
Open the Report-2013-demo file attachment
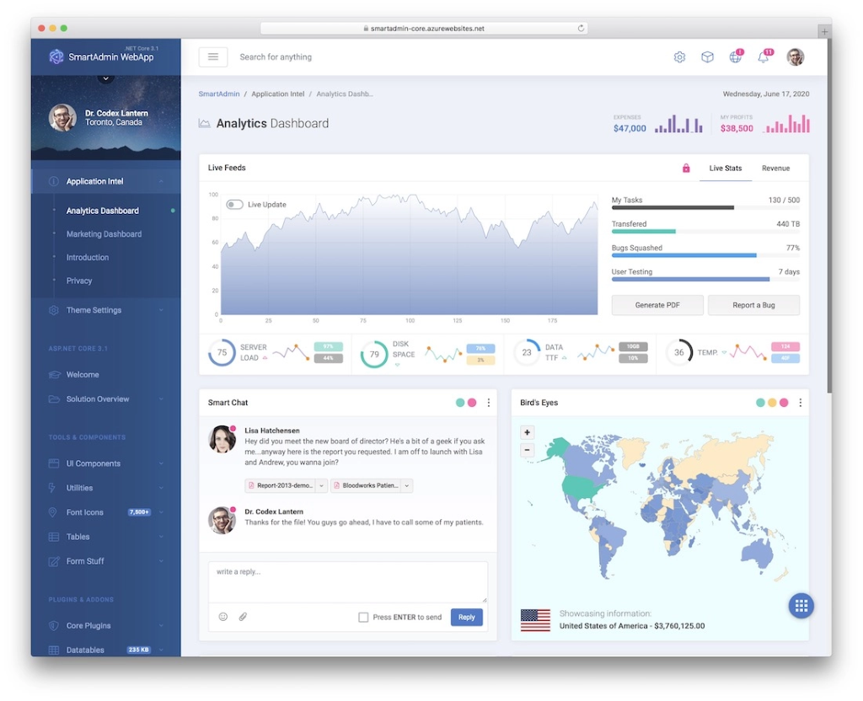tap(280, 486)
